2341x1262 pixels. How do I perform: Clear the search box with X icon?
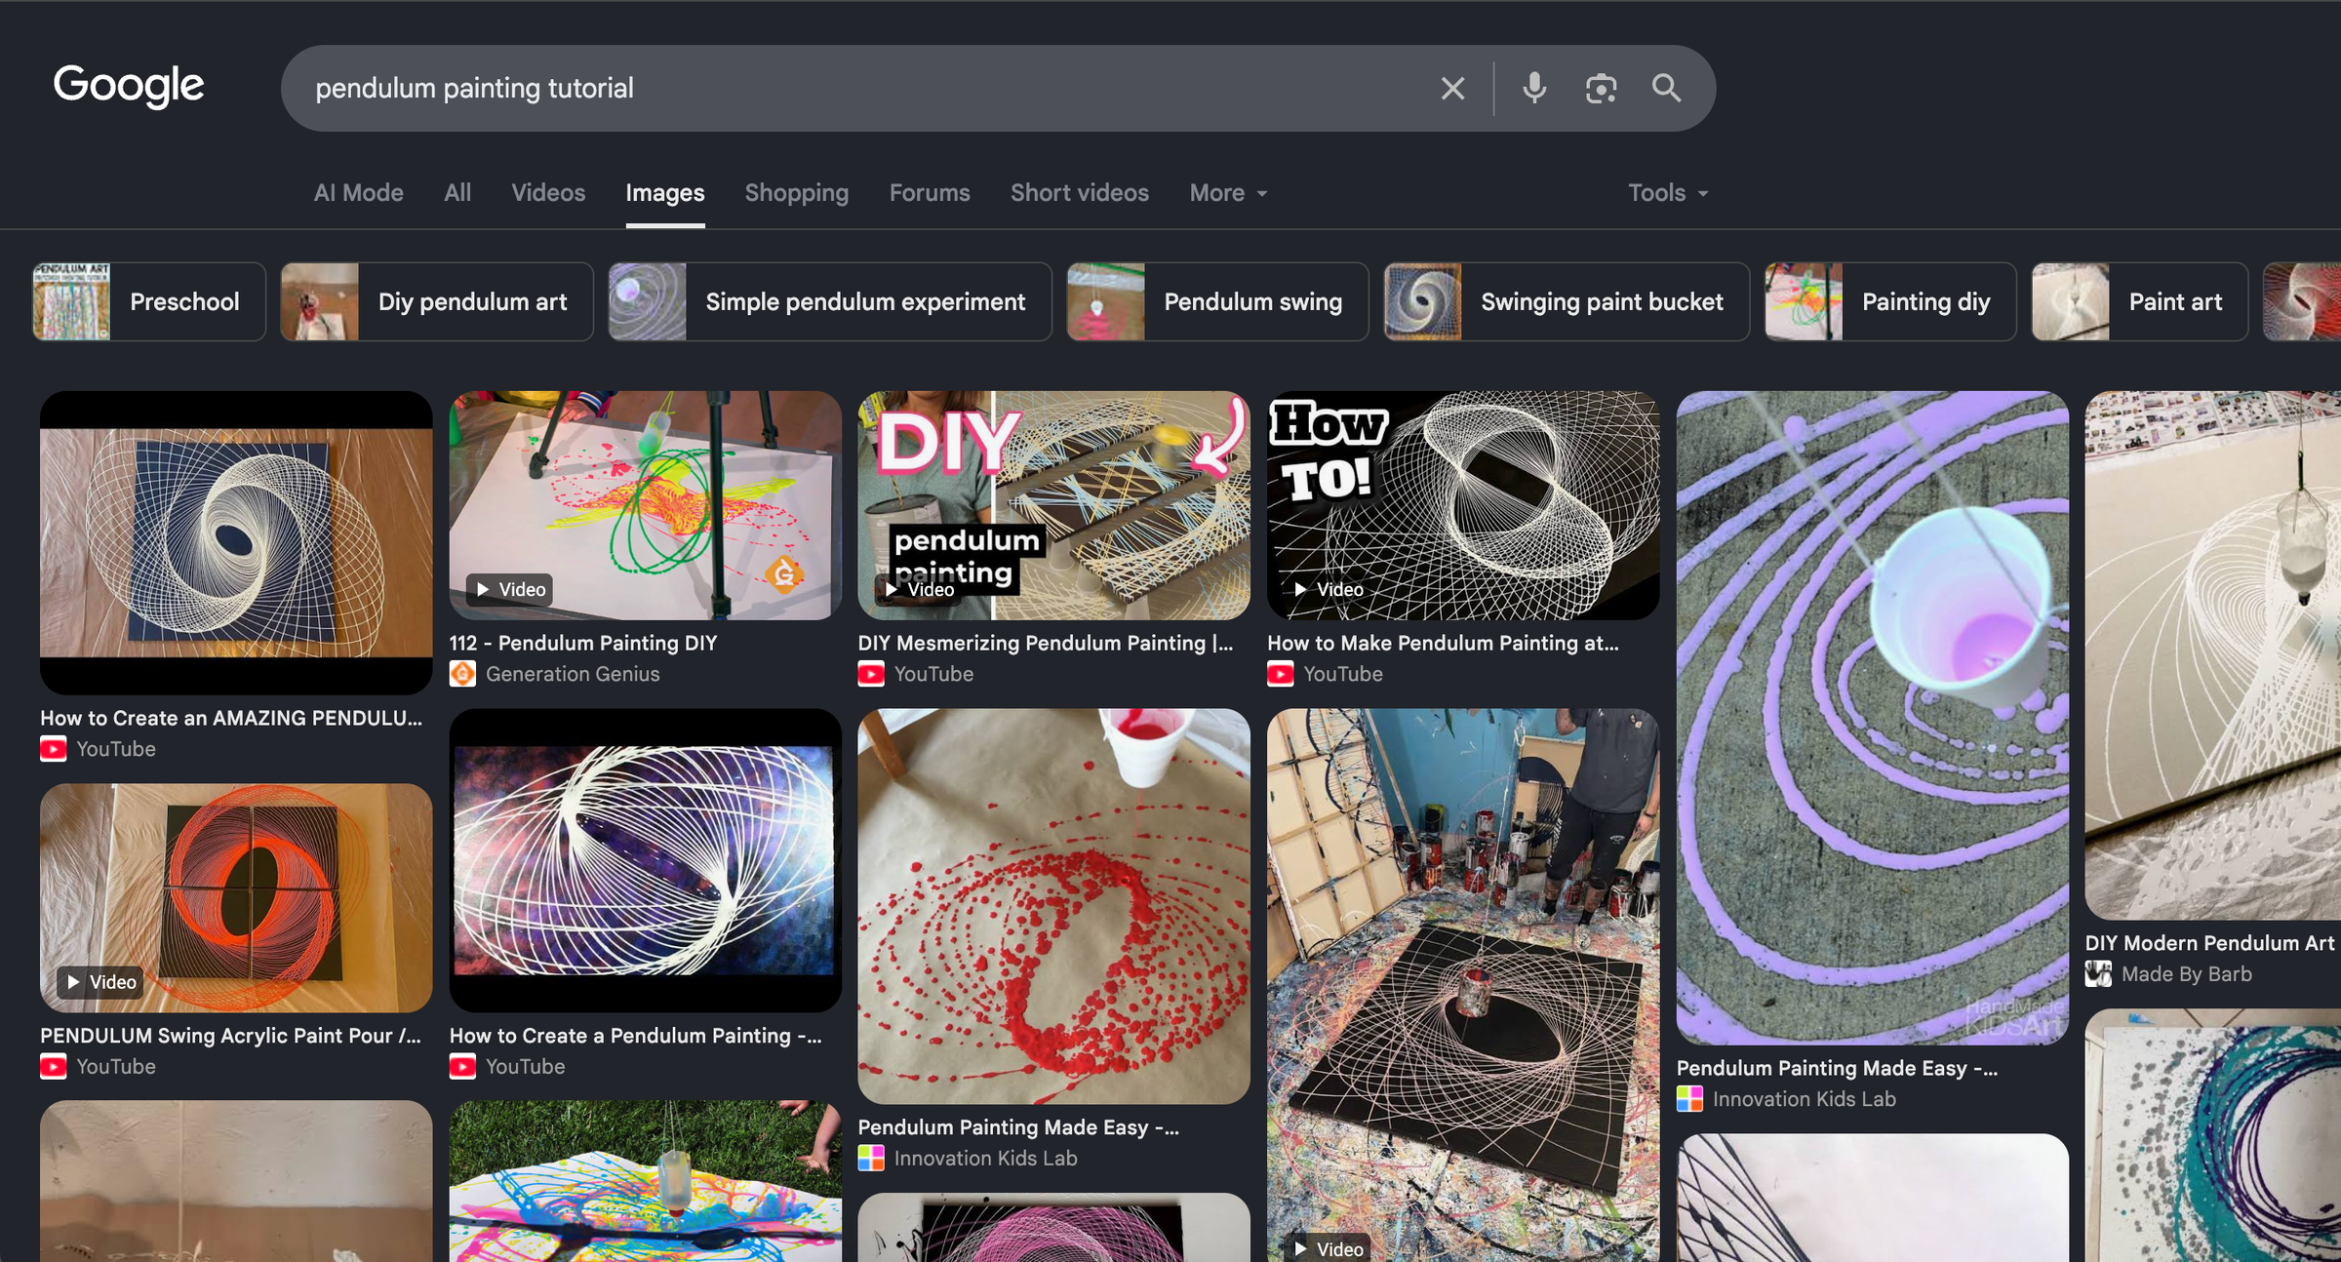(x=1452, y=89)
